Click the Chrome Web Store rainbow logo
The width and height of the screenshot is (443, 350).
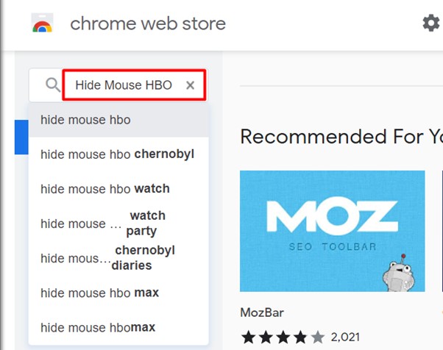click(43, 24)
